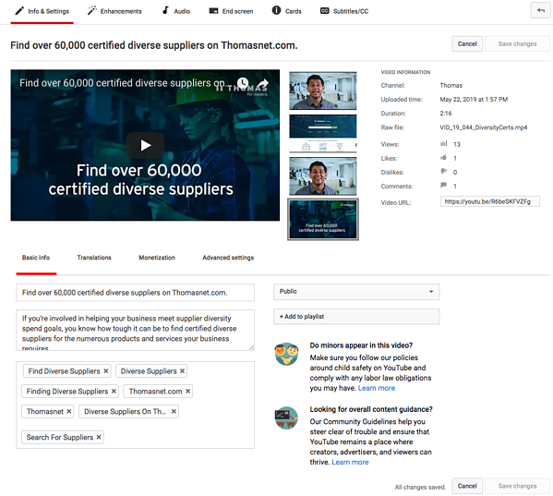Click the pencil icon of Info & Settings

(x=19, y=11)
